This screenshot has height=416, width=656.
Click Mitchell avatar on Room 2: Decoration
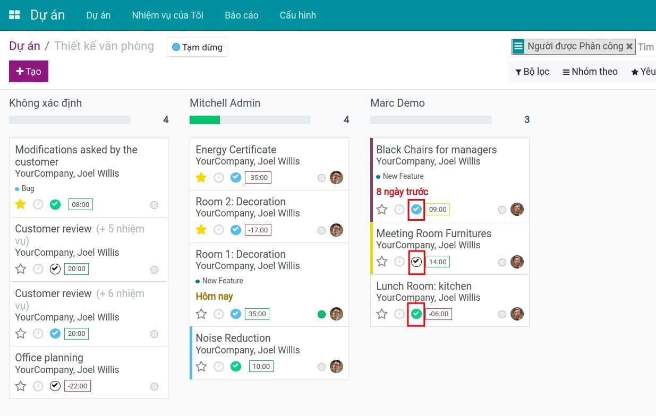point(336,230)
